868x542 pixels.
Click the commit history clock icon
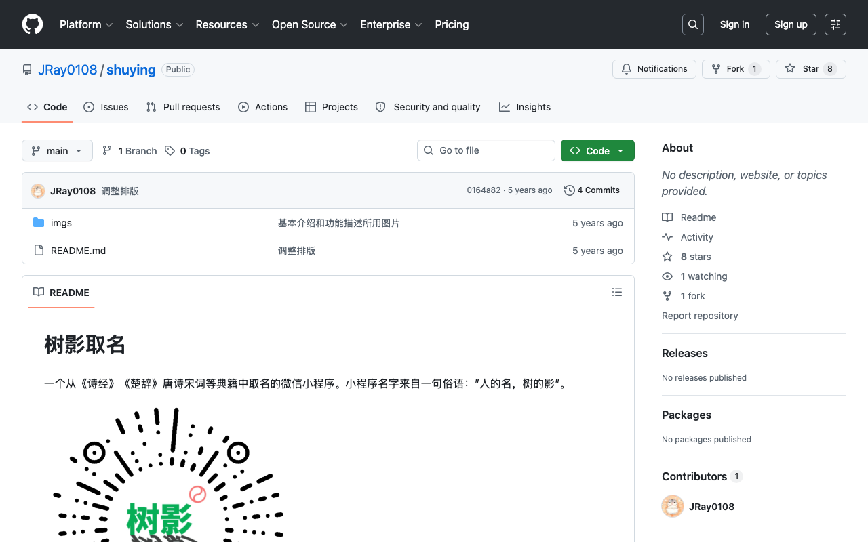[570, 190]
